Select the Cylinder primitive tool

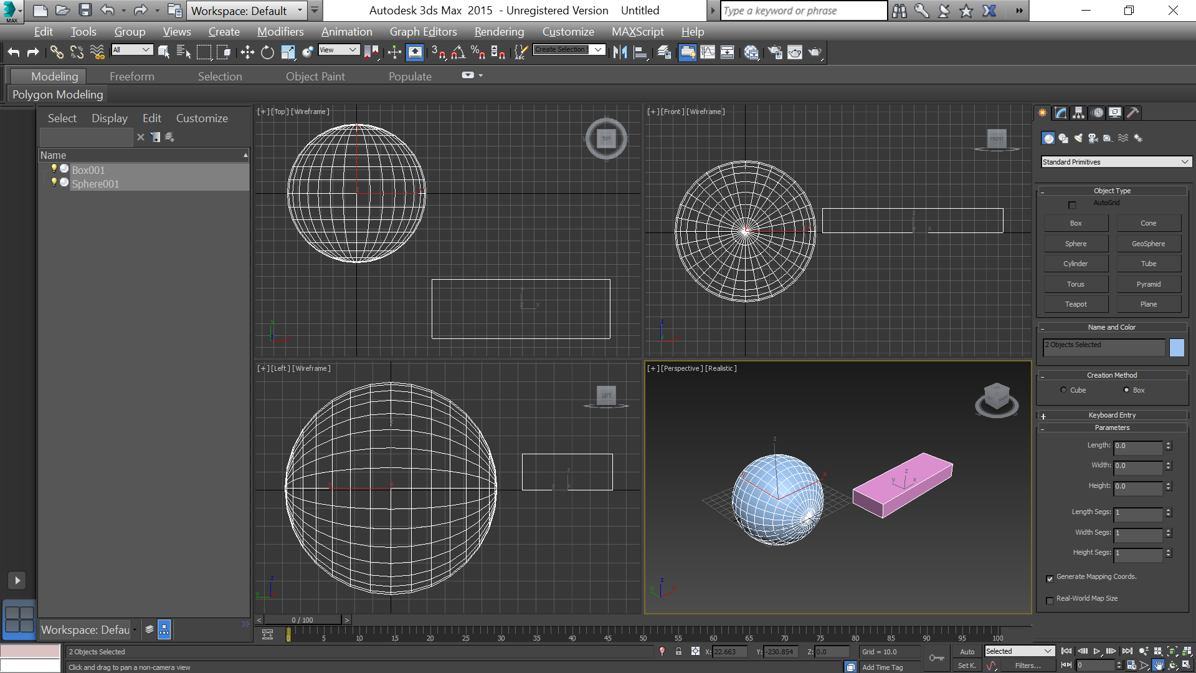[x=1076, y=263]
